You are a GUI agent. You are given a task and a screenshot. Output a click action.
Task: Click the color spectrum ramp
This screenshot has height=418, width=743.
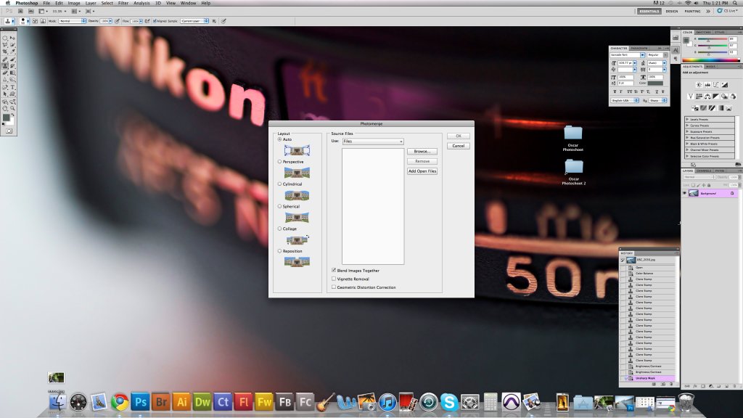click(710, 60)
